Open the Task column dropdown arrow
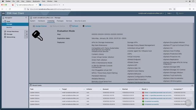Image resolution: width=196 pixels, height=110 pixels. [60, 89]
